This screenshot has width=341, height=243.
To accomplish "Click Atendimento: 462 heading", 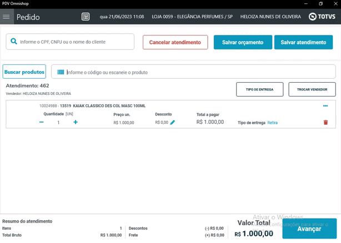I will click(x=27, y=85).
